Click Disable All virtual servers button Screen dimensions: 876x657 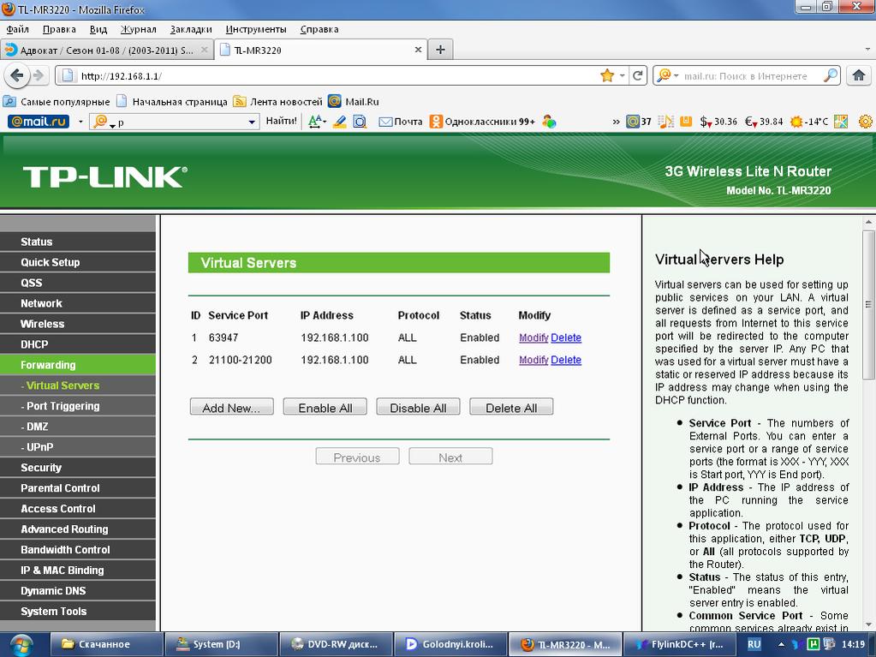tap(418, 407)
